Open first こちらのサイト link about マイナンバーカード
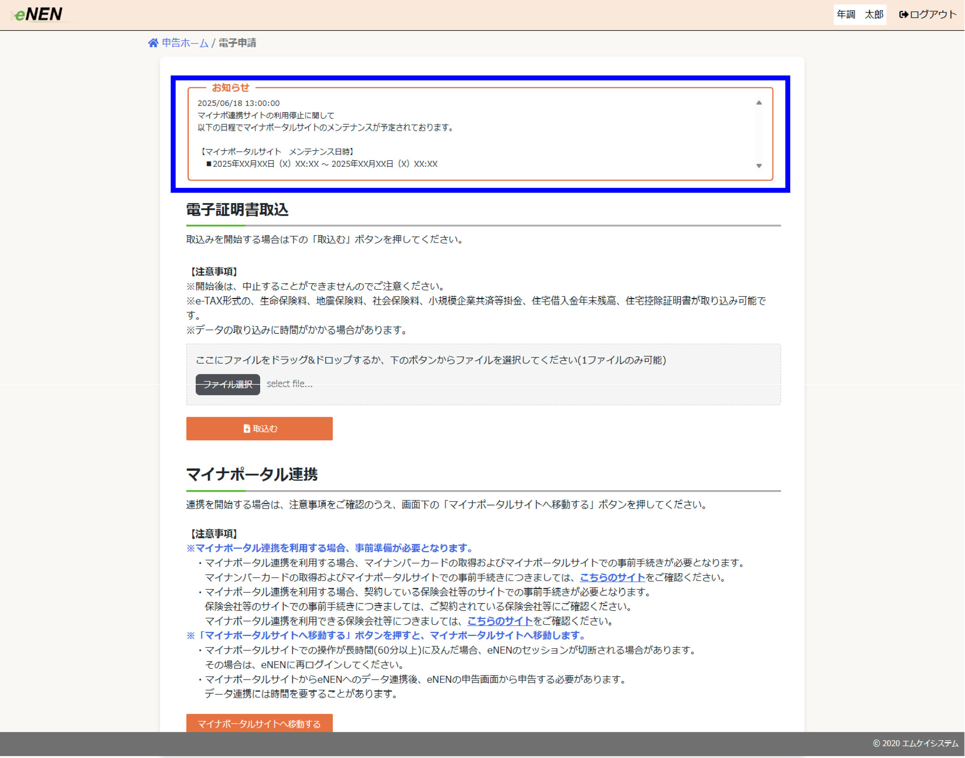 click(612, 577)
